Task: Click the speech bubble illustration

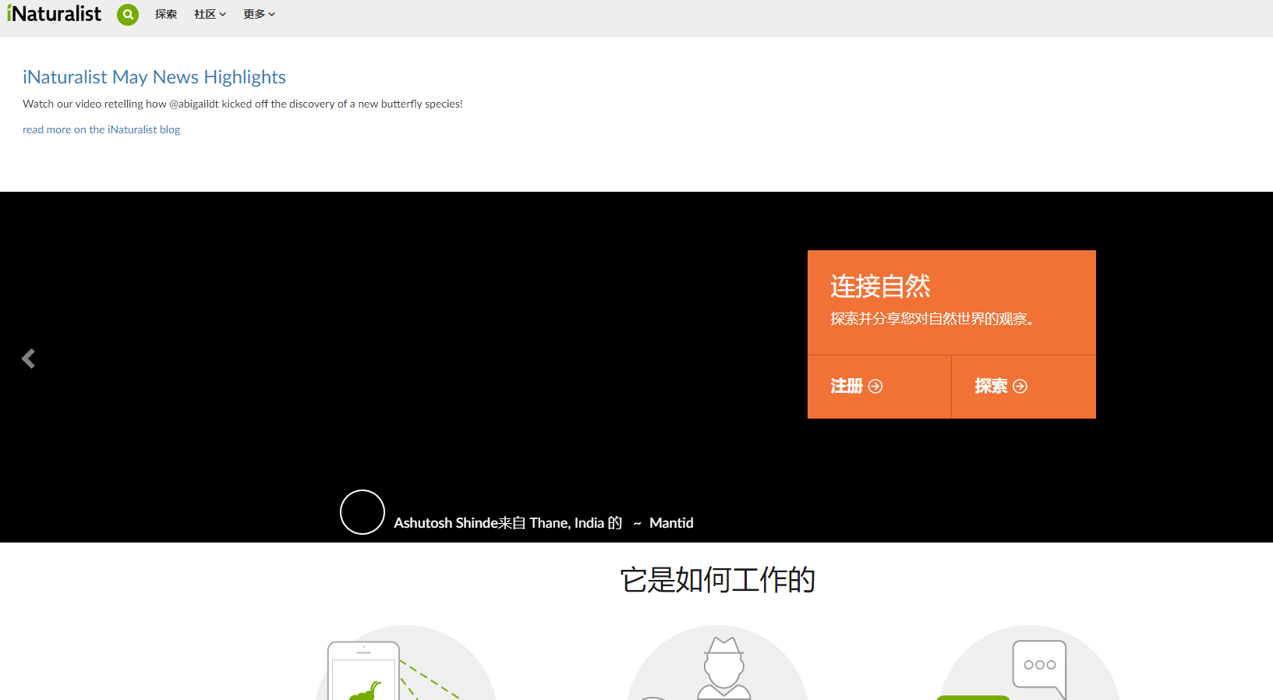Action: pyautogui.click(x=1029, y=663)
